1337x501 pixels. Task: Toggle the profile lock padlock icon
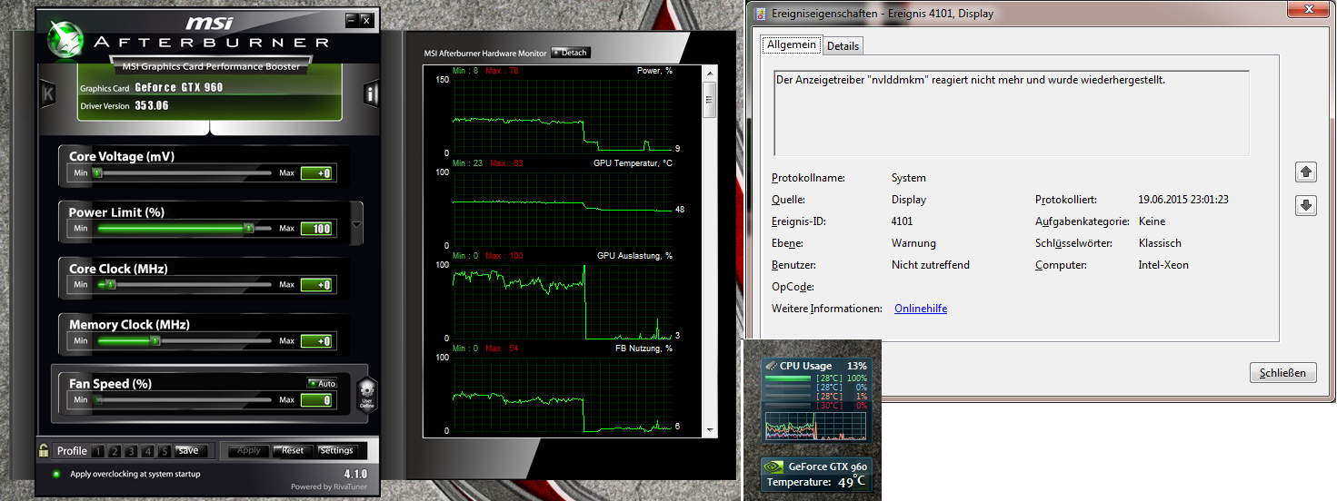pyautogui.click(x=44, y=449)
